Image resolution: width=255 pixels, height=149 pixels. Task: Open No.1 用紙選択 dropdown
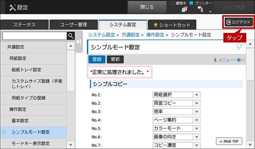(x=177, y=95)
